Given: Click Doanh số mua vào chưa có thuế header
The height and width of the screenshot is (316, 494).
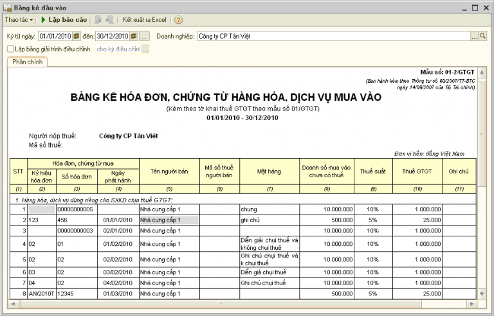Looking at the screenshot, I should pyautogui.click(x=326, y=171).
